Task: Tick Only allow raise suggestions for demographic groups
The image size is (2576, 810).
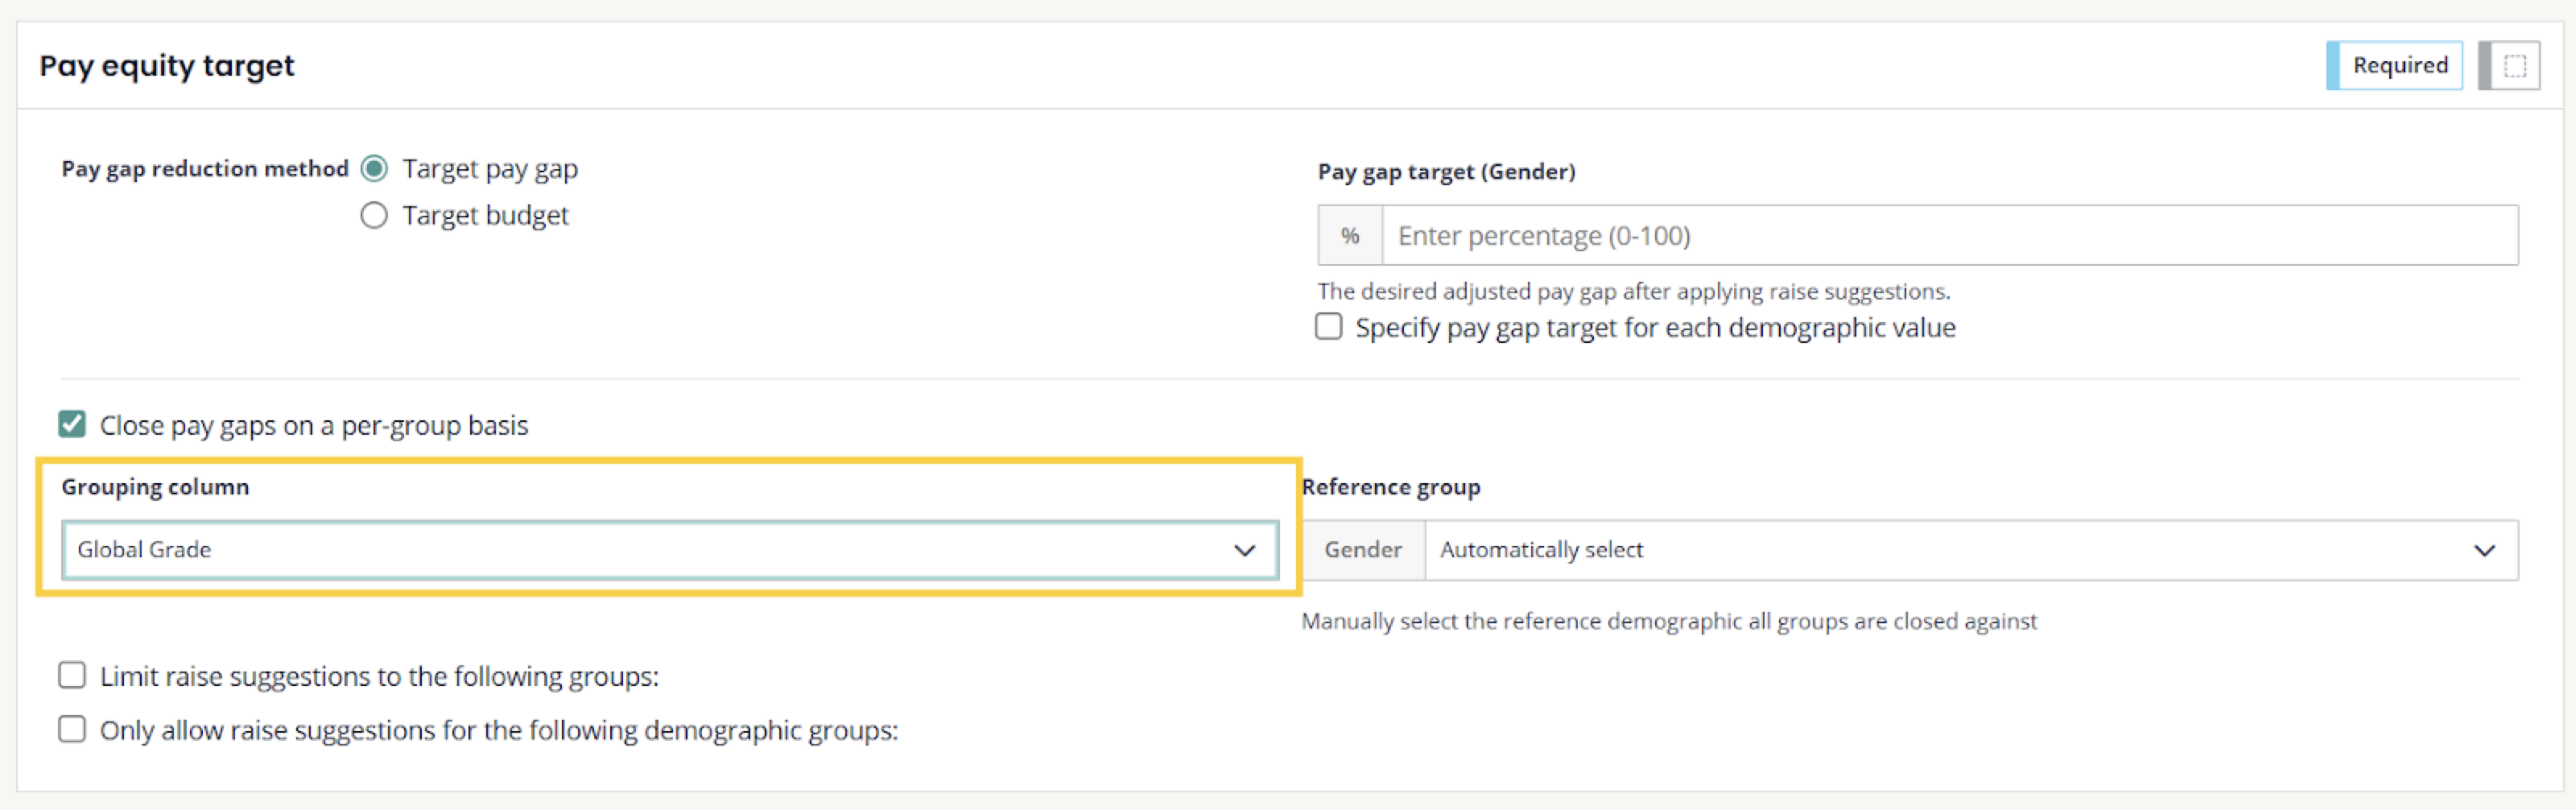Action: 72,730
